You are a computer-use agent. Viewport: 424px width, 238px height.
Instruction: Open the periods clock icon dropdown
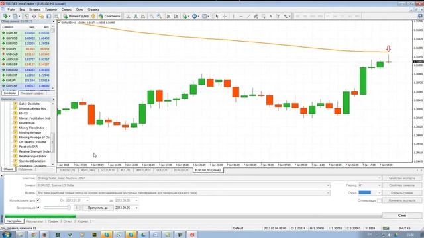point(195,16)
